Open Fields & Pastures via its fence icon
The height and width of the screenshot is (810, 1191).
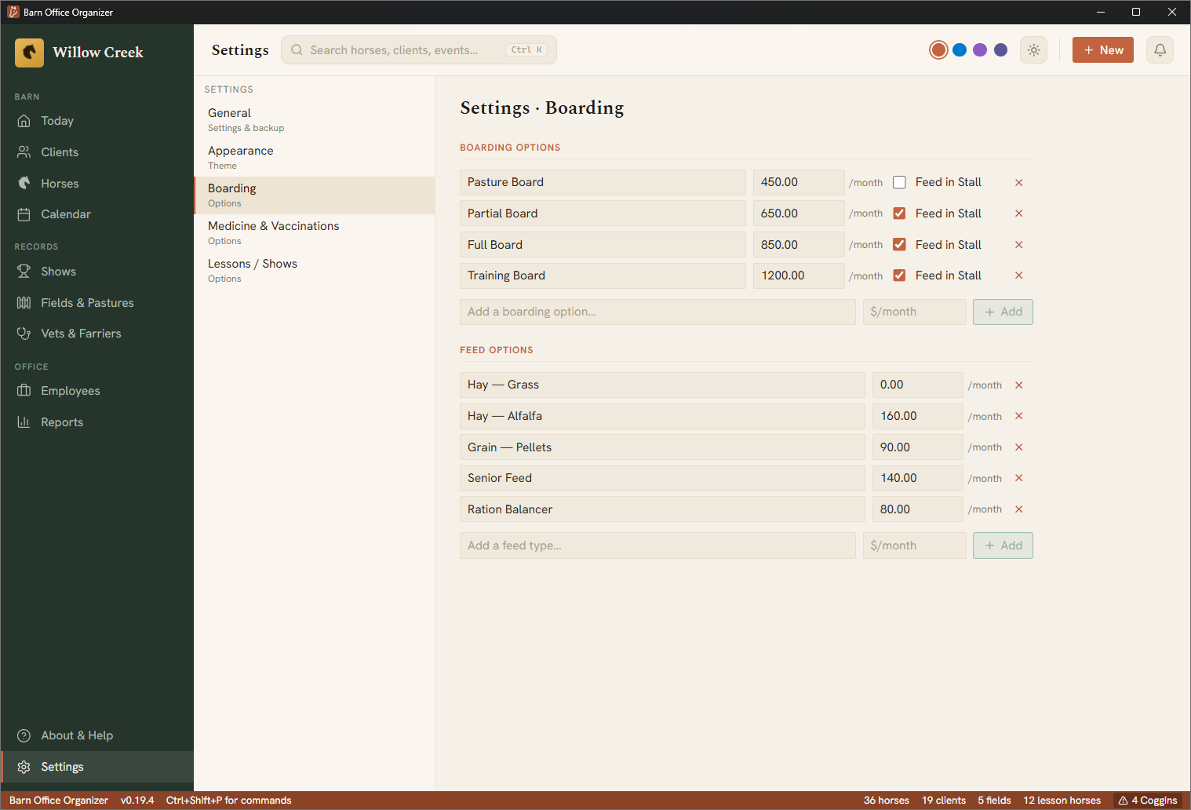coord(24,303)
